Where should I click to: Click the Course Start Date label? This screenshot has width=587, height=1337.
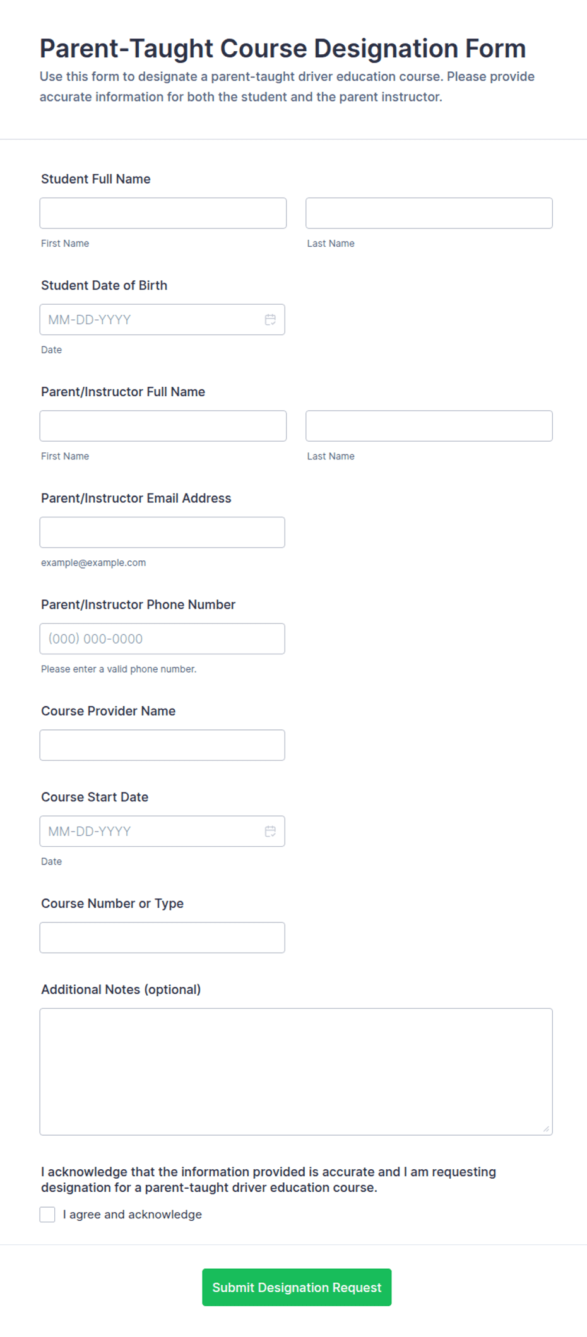pos(95,797)
